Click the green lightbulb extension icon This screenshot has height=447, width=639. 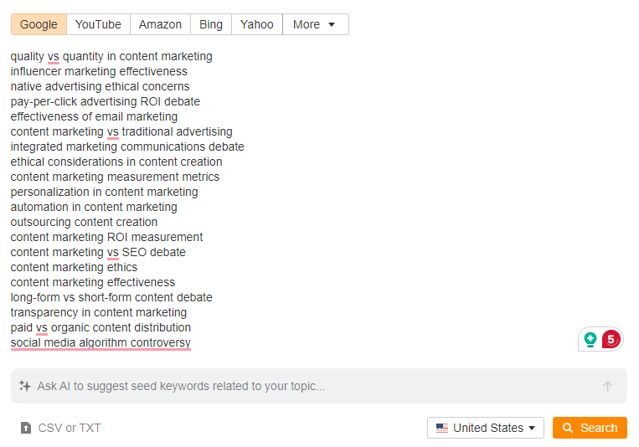tap(590, 340)
